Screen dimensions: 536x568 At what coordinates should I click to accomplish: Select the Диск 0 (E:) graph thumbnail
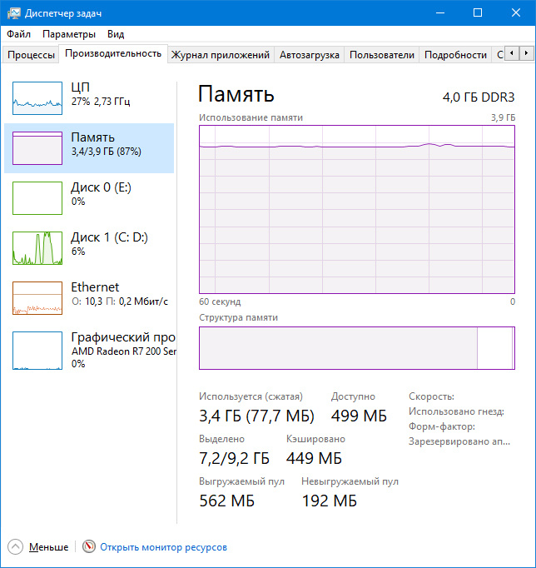click(37, 198)
